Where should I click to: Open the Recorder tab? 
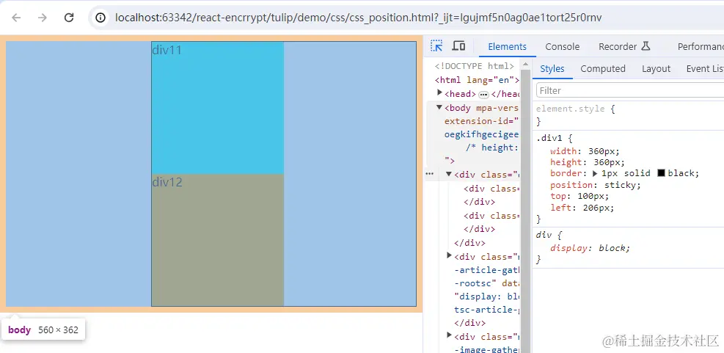624,47
